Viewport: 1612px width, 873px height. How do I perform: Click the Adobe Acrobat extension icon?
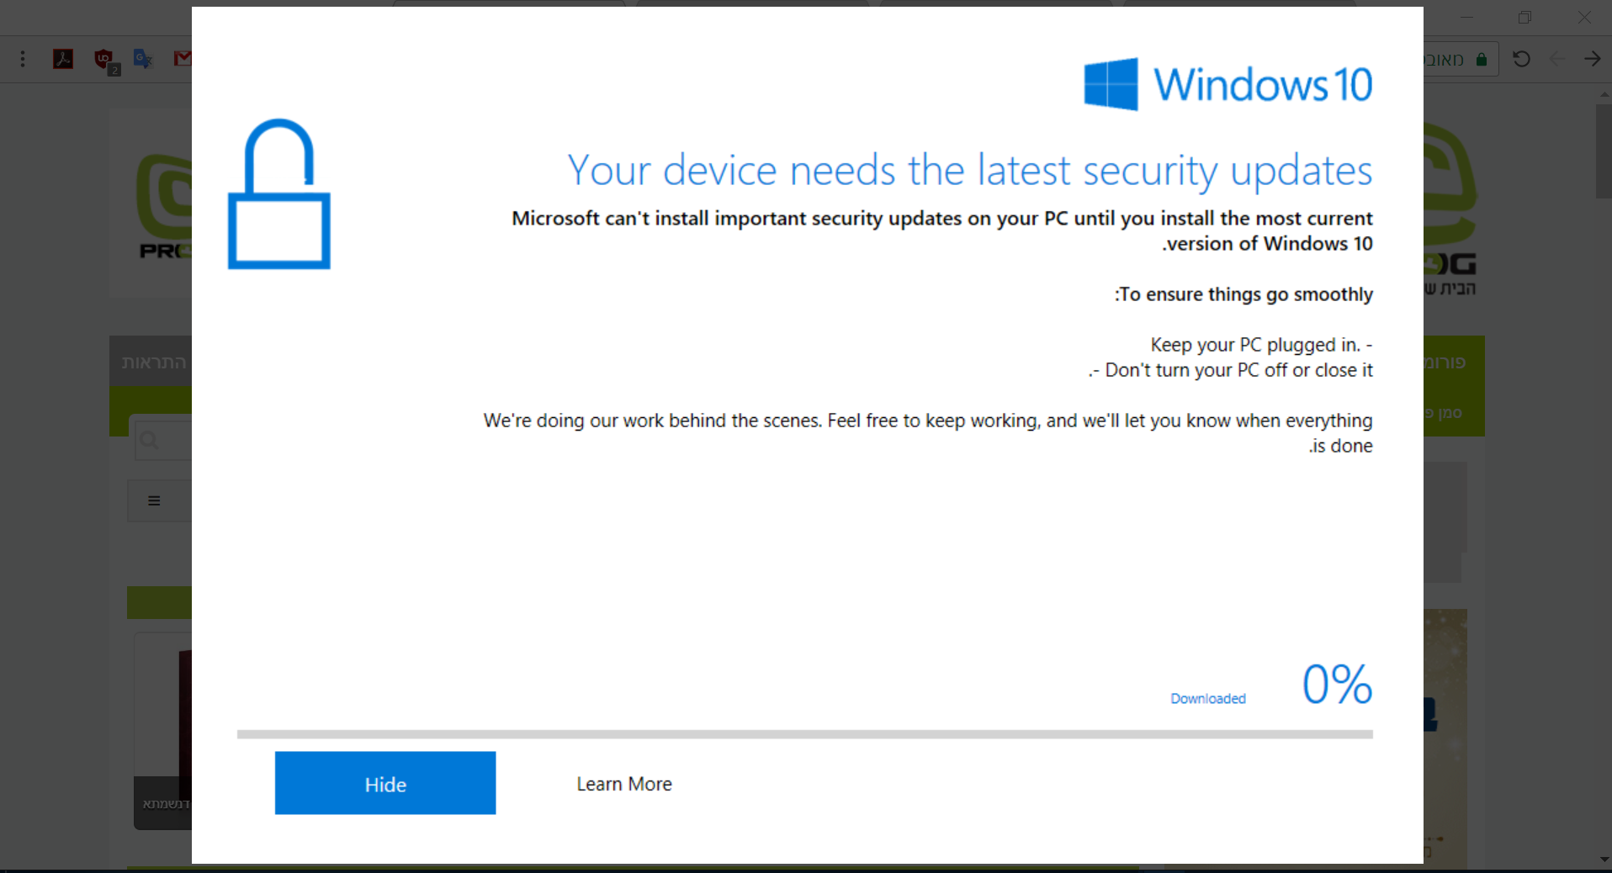coord(63,59)
